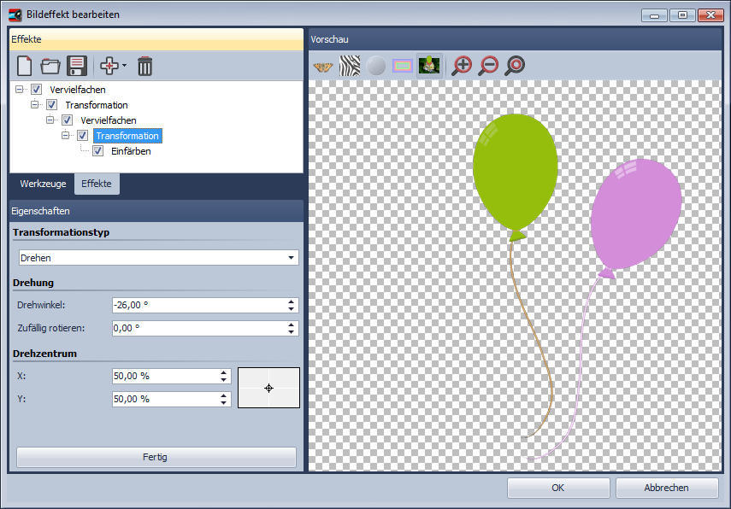Switch to the Effekte tab
The image size is (731, 509).
coord(97,184)
